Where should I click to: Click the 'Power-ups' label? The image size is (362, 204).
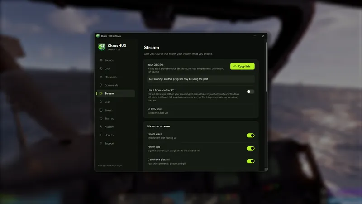154,147
